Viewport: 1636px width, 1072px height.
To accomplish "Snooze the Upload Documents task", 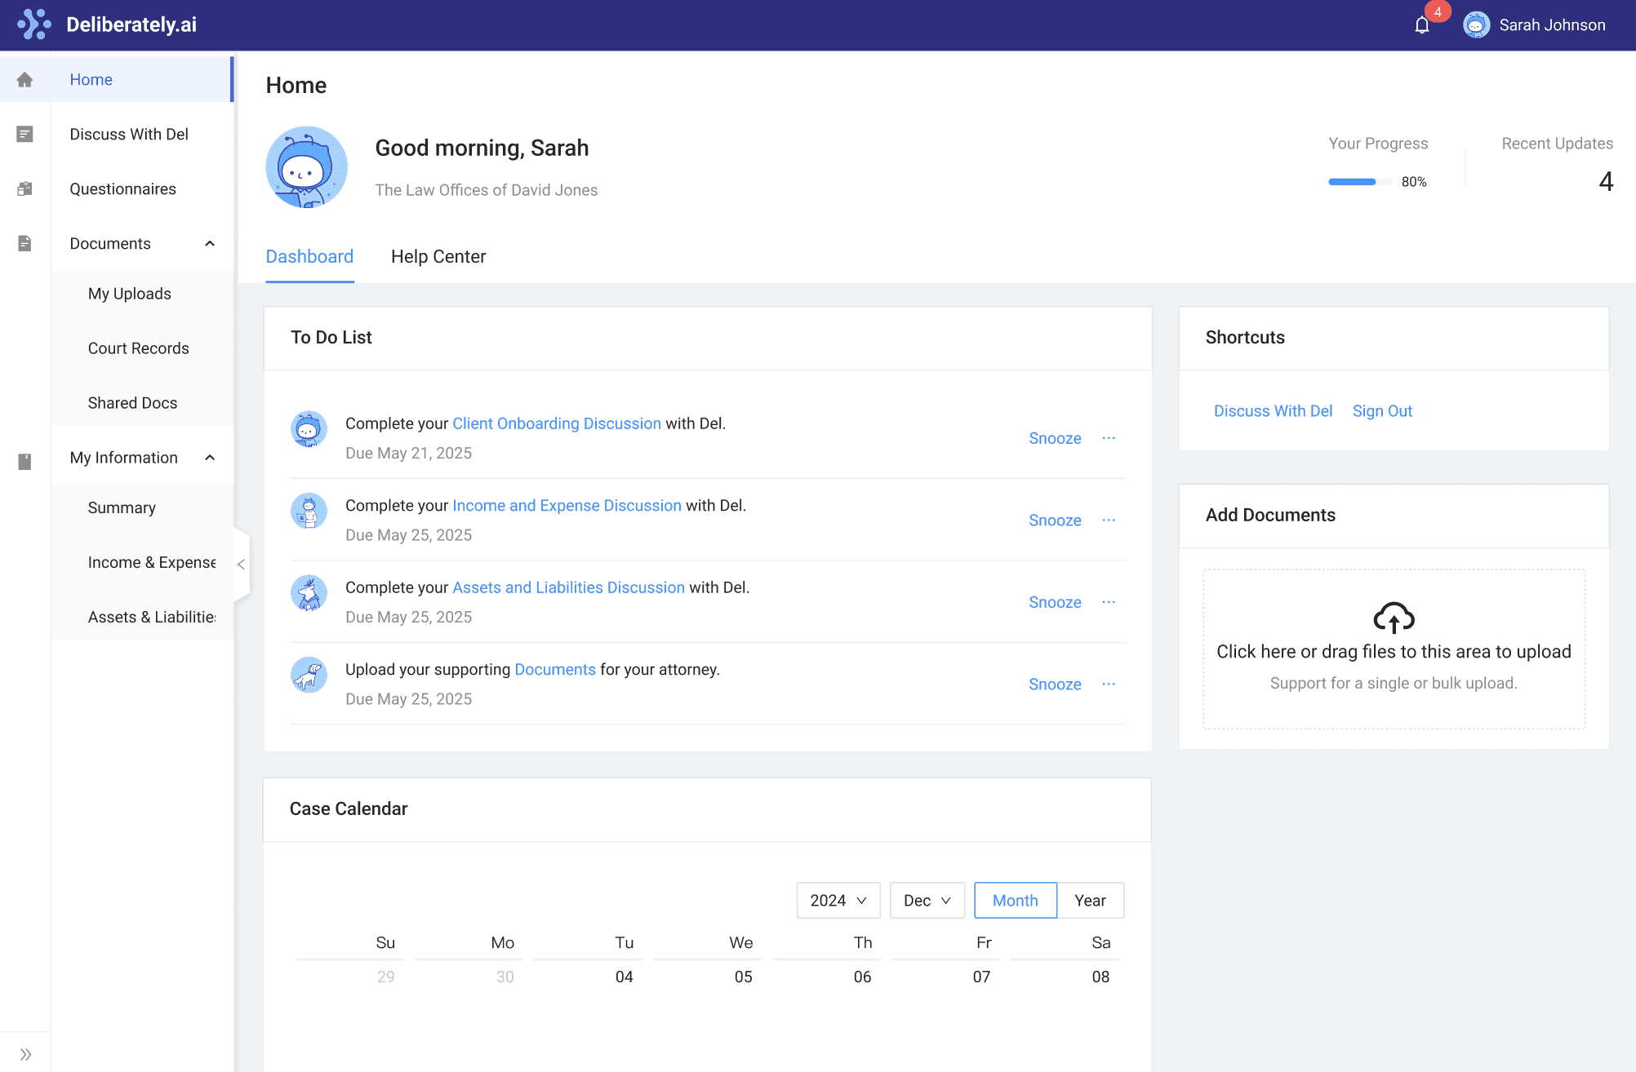I will click(1055, 684).
